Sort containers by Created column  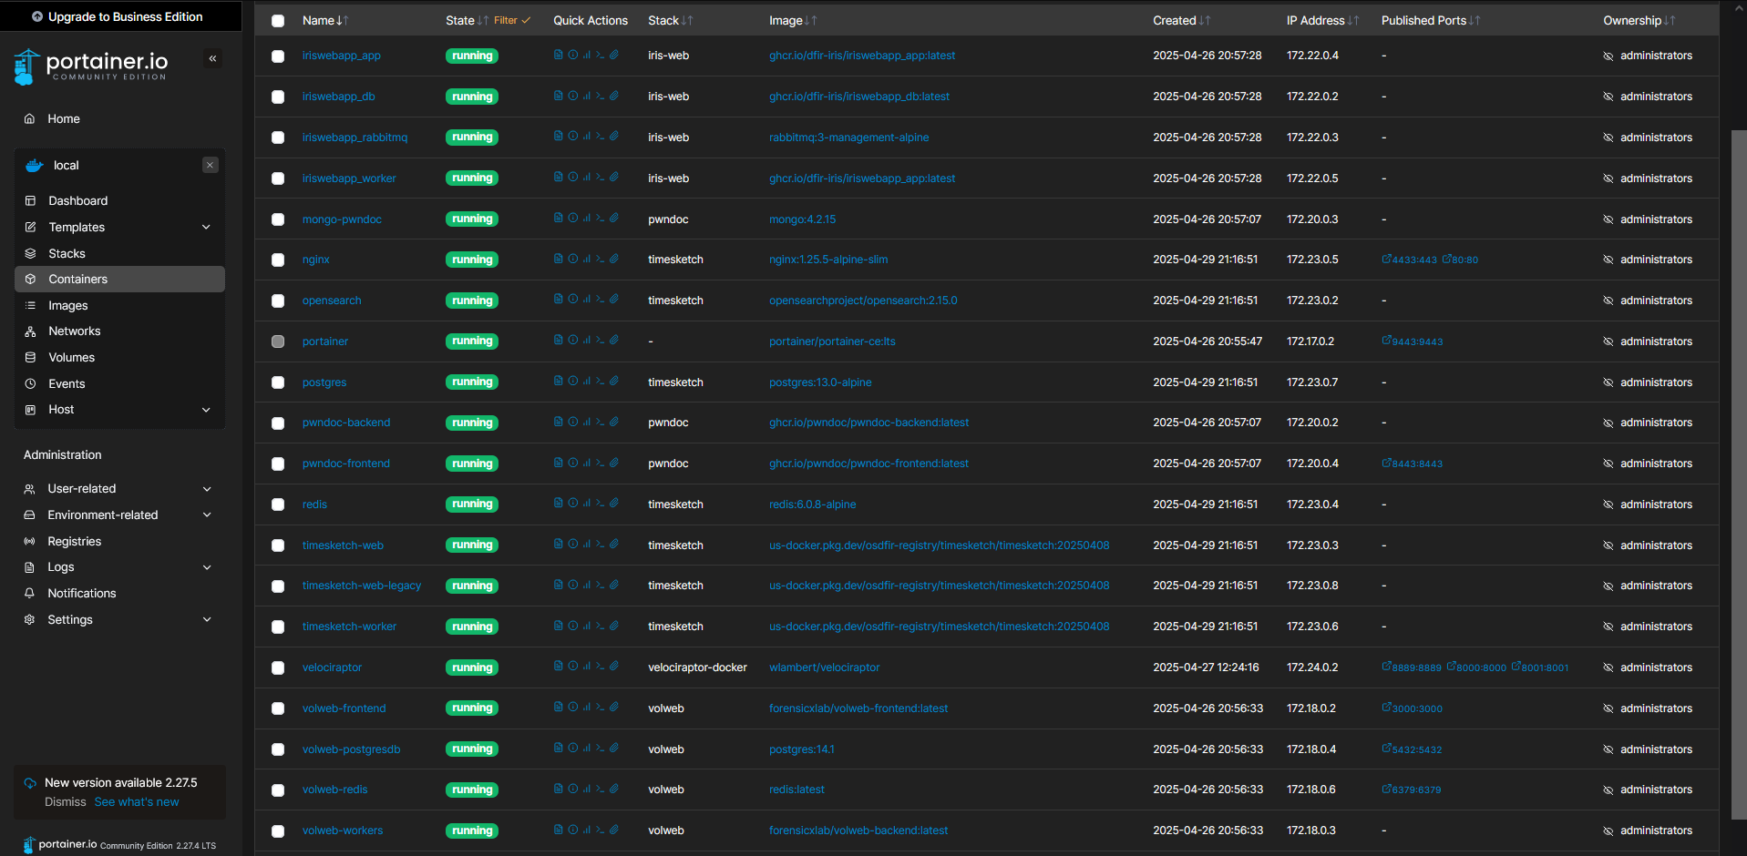(x=1181, y=20)
